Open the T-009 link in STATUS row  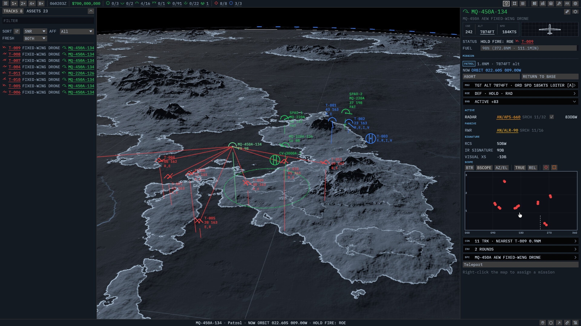click(x=527, y=42)
